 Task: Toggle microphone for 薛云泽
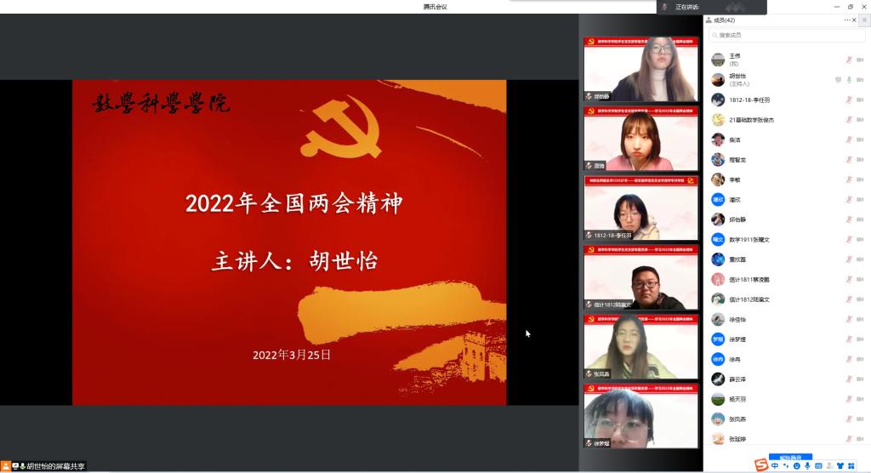(849, 379)
